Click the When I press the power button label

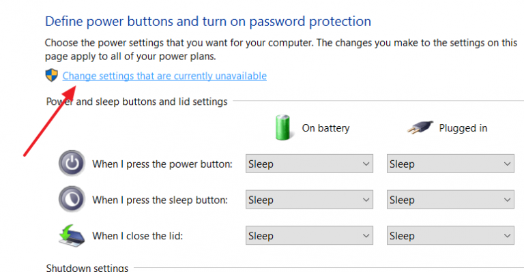click(x=162, y=164)
